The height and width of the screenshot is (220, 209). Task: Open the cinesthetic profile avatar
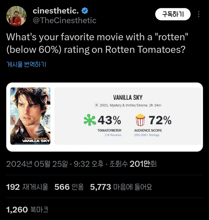[16, 15]
